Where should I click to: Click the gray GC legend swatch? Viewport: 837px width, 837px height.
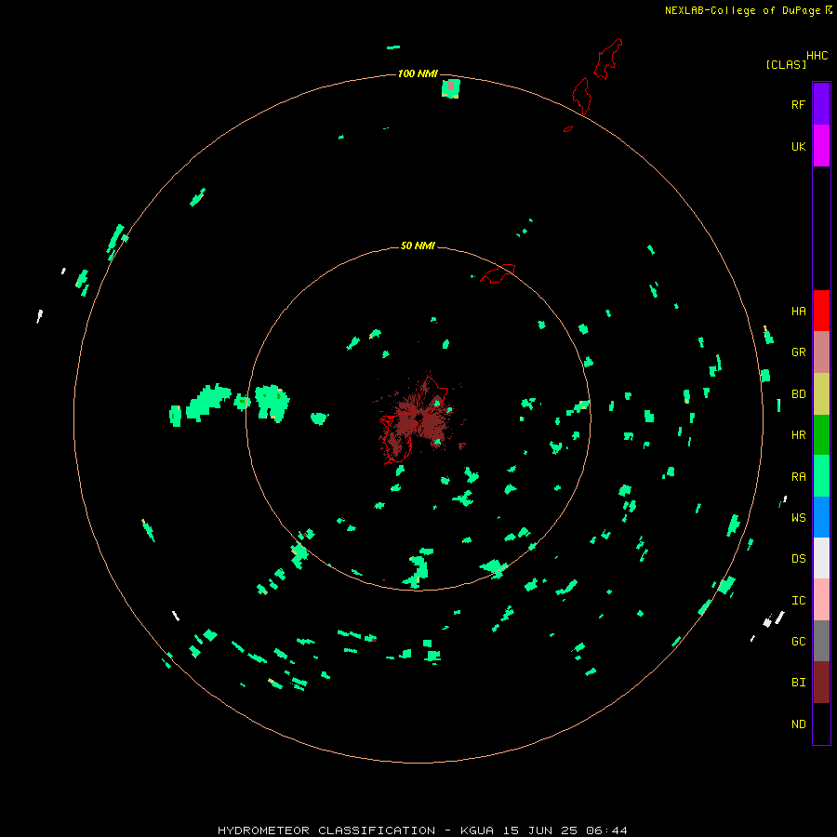click(x=821, y=641)
